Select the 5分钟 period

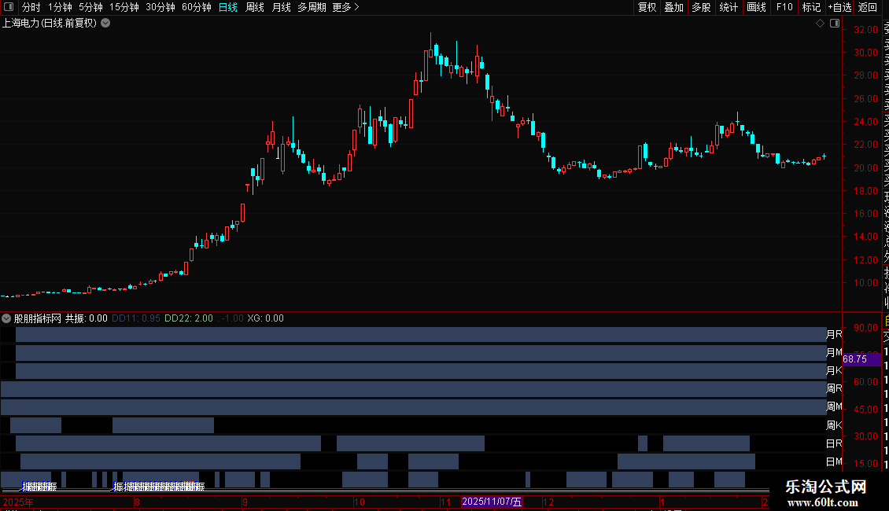point(90,7)
